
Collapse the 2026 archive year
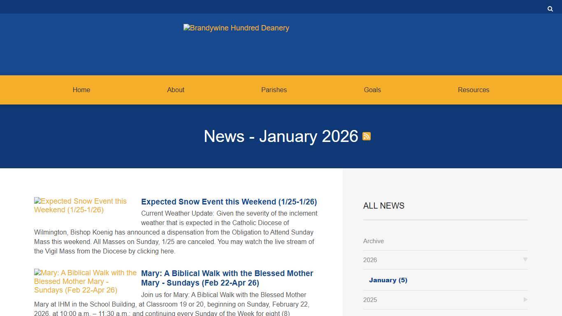(525, 260)
